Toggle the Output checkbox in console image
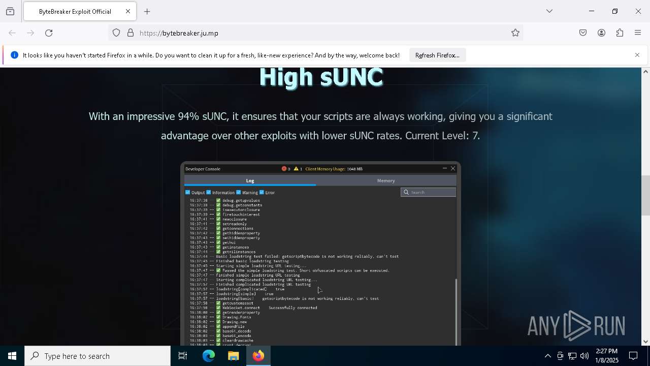This screenshot has width=650, height=366. 187,192
